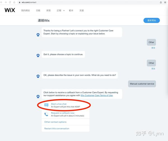Open the browser home icon
Viewport: 168px width, 141px height.
[14, 2]
